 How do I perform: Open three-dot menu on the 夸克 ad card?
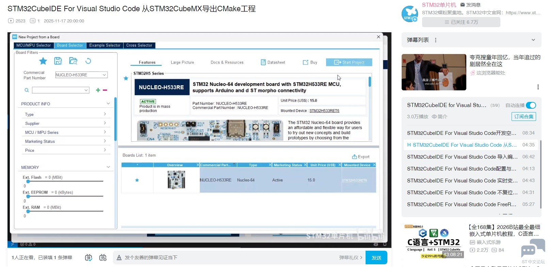(538, 87)
